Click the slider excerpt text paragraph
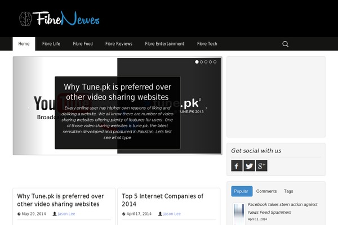The image size is (338, 225). (118, 123)
